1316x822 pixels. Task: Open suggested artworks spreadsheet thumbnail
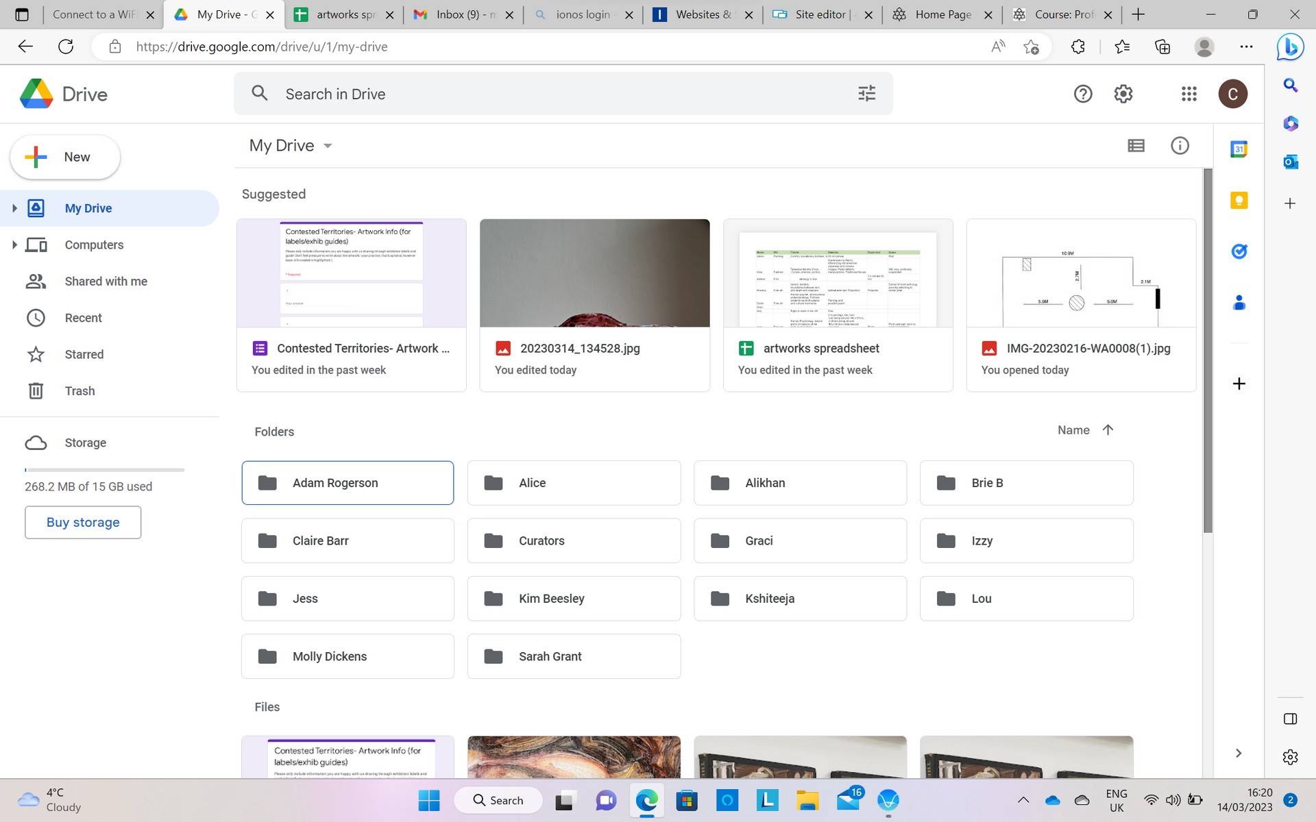[x=838, y=273]
